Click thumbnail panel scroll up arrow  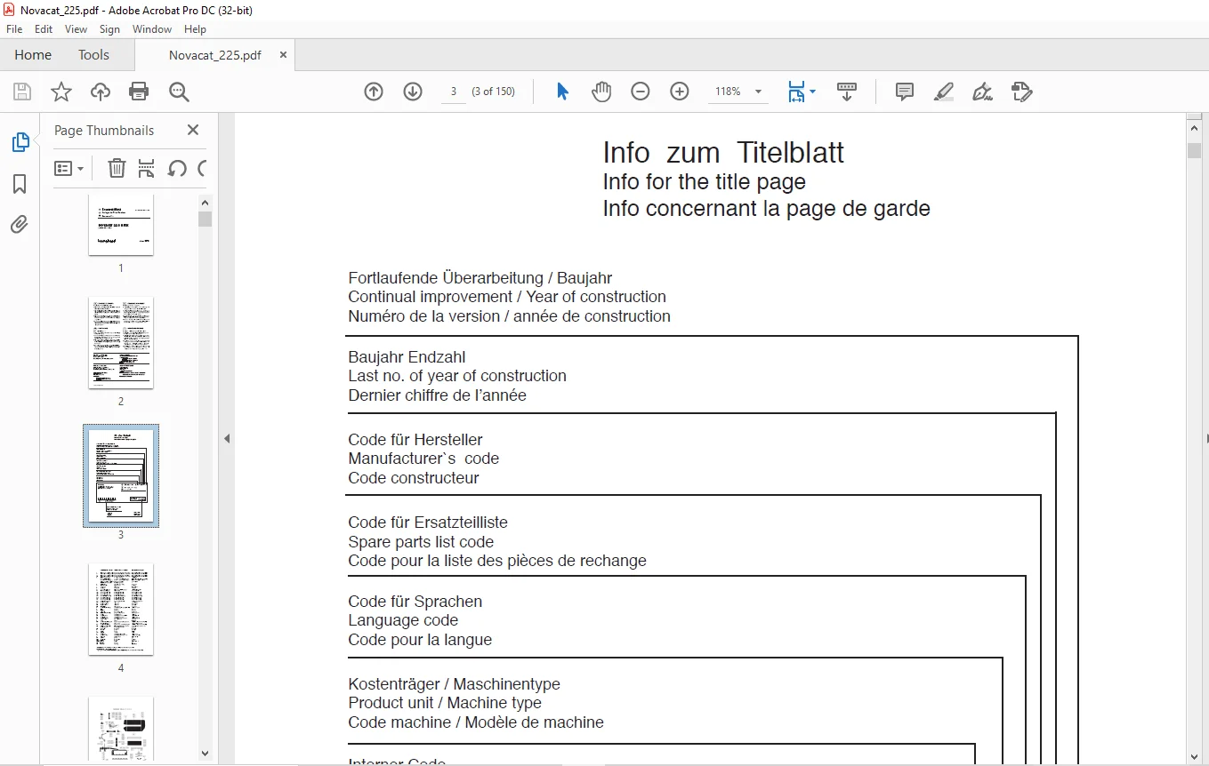pyautogui.click(x=205, y=202)
